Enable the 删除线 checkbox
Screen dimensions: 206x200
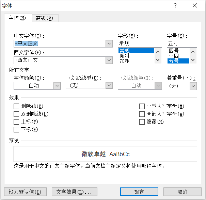click(x=16, y=106)
